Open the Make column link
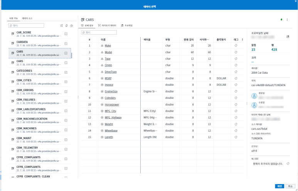This screenshot has width=298, height=191. 108,46
